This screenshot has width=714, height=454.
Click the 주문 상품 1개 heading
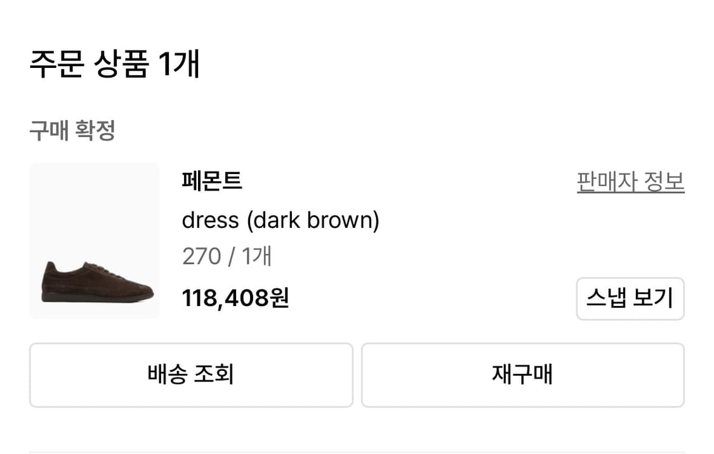[115, 65]
